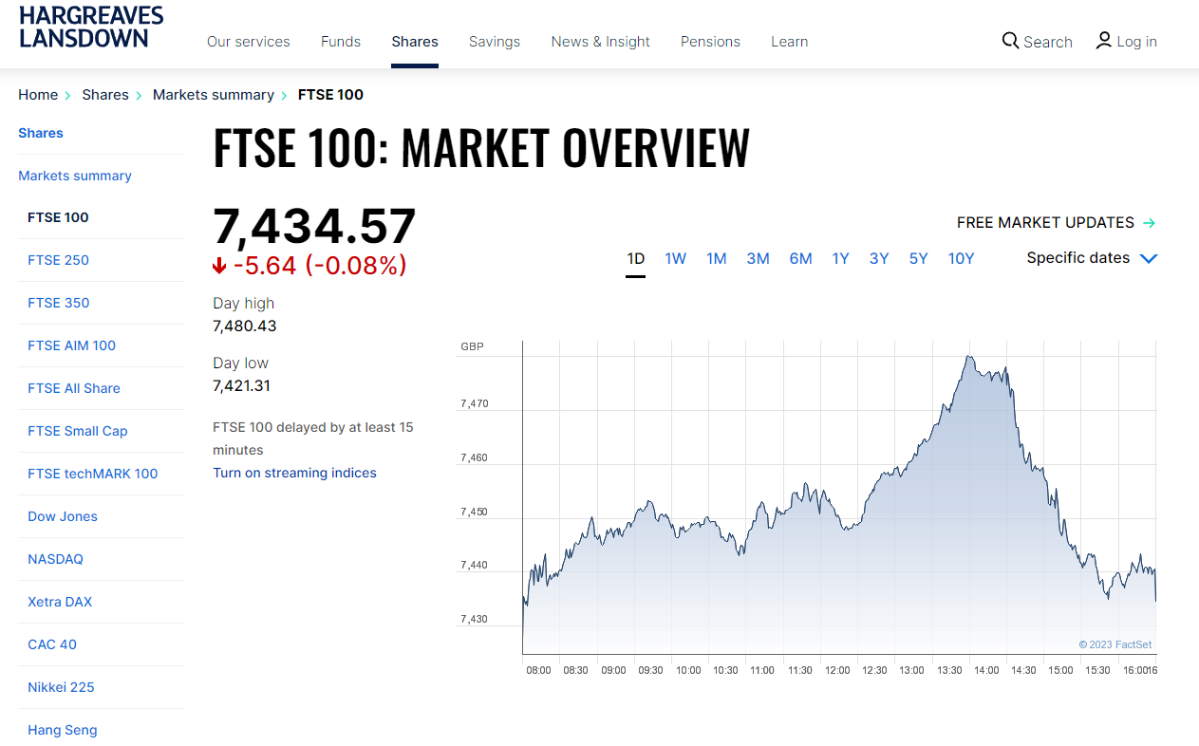Click the Search magnifier icon

coord(1010,41)
